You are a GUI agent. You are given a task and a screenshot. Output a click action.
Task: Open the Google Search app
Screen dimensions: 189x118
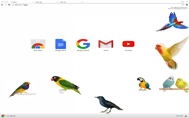(x=83, y=45)
